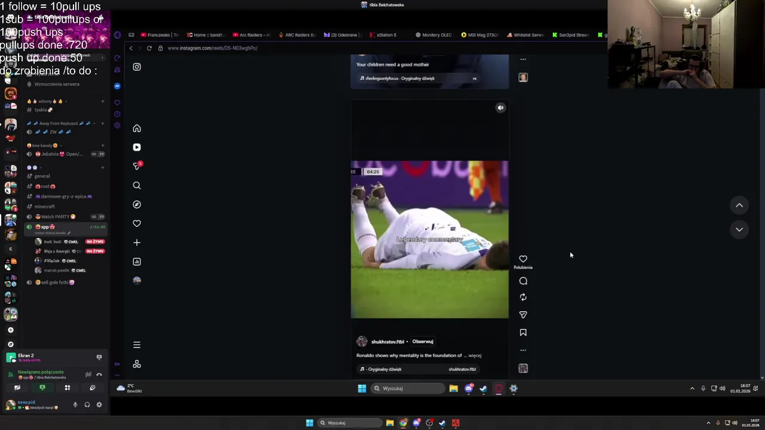765x430 pixels.
Task: Open Instagram hamburger More menu
Action: 137,345
